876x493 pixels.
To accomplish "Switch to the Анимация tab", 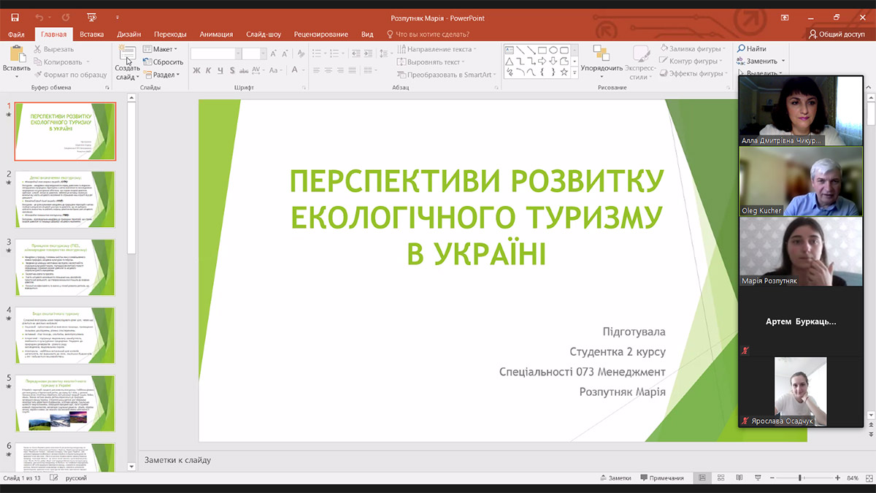I will click(216, 34).
